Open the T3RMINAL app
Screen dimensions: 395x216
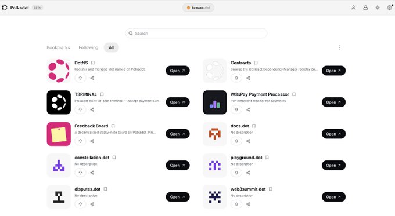click(x=178, y=102)
